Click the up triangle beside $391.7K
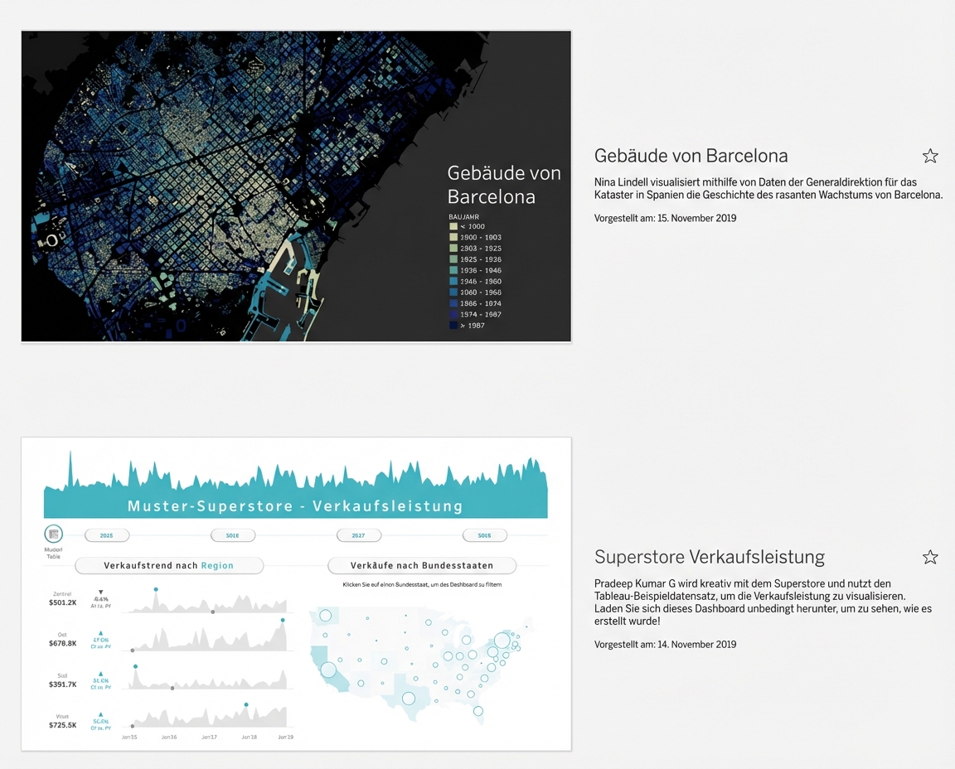 click(101, 672)
